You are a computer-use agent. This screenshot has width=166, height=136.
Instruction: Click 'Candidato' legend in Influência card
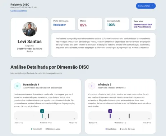point(111,129)
